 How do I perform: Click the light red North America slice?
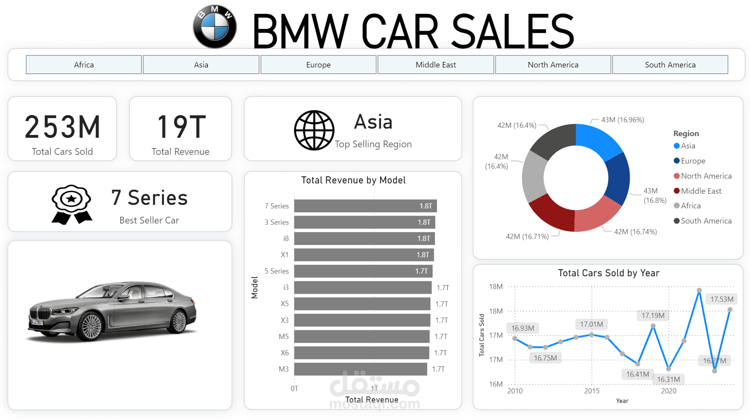click(x=596, y=216)
